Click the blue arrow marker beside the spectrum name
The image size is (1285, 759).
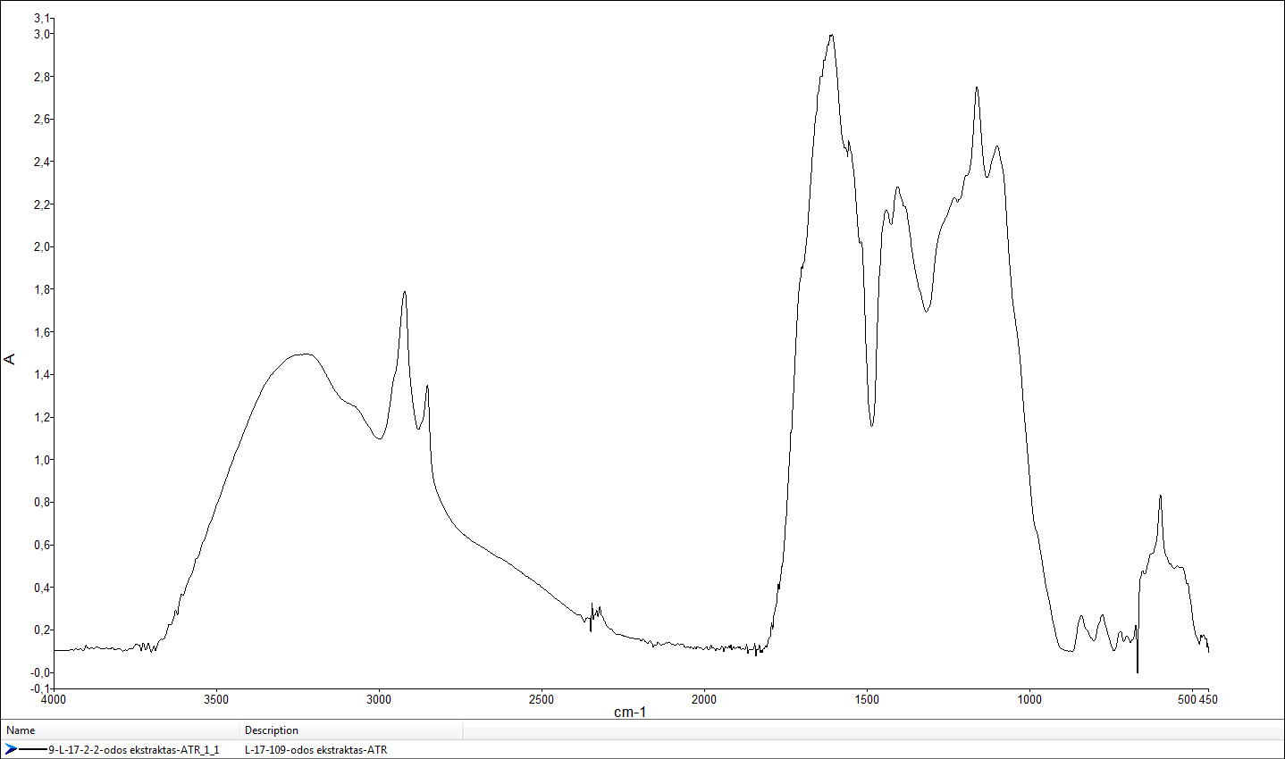pyautogui.click(x=11, y=750)
